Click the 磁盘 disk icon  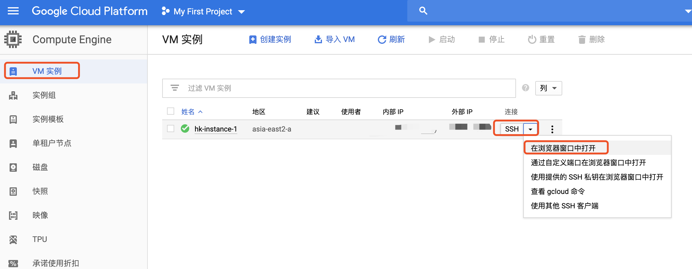point(13,167)
